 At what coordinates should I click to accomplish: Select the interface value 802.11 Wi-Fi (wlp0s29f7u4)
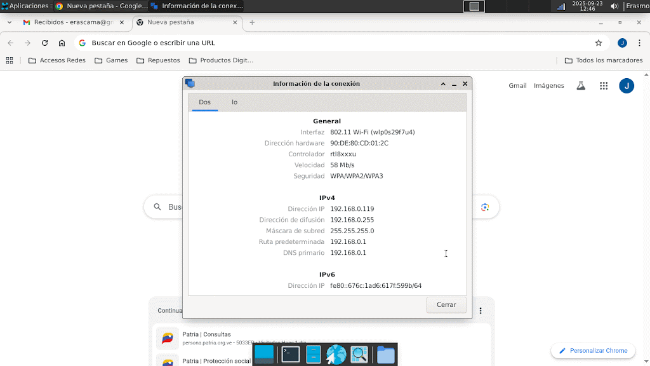point(372,132)
